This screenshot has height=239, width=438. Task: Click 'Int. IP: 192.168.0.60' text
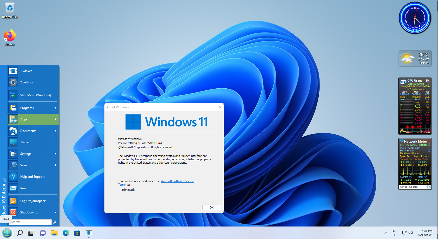(410, 148)
